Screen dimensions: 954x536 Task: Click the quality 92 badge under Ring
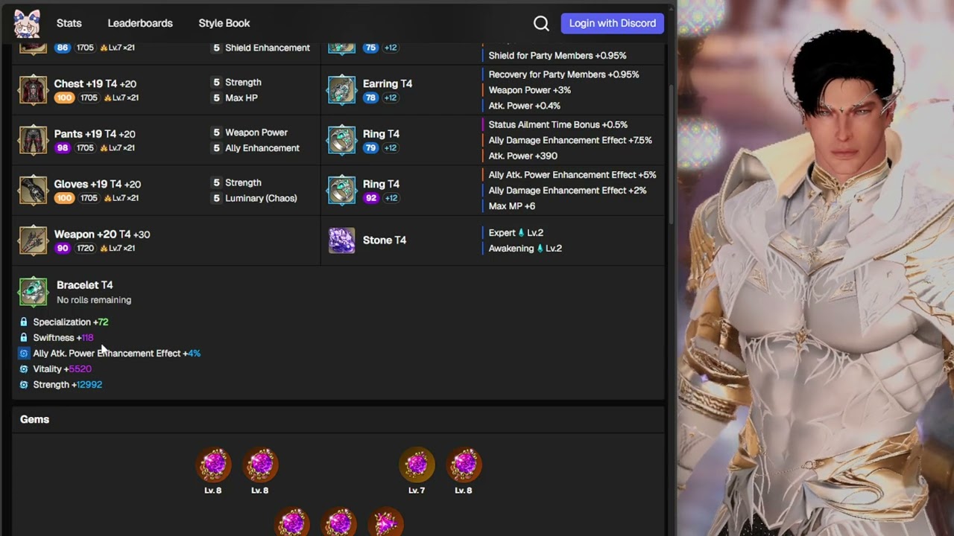click(370, 198)
